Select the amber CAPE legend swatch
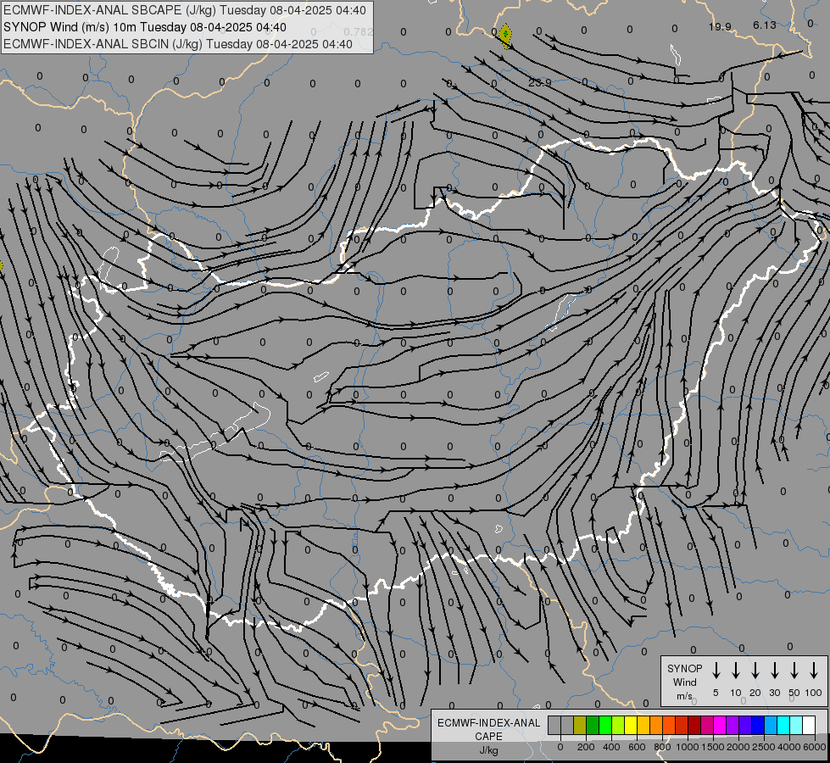 643,726
